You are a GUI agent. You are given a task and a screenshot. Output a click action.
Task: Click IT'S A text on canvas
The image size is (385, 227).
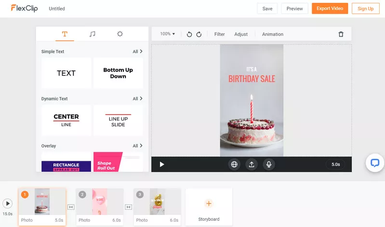252,70
